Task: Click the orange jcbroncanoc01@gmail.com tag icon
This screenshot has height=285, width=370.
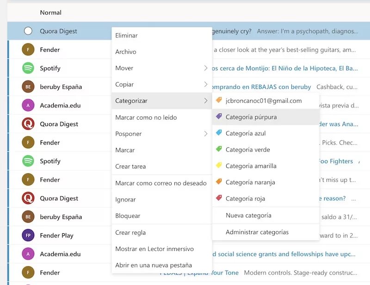Action: 219,100
